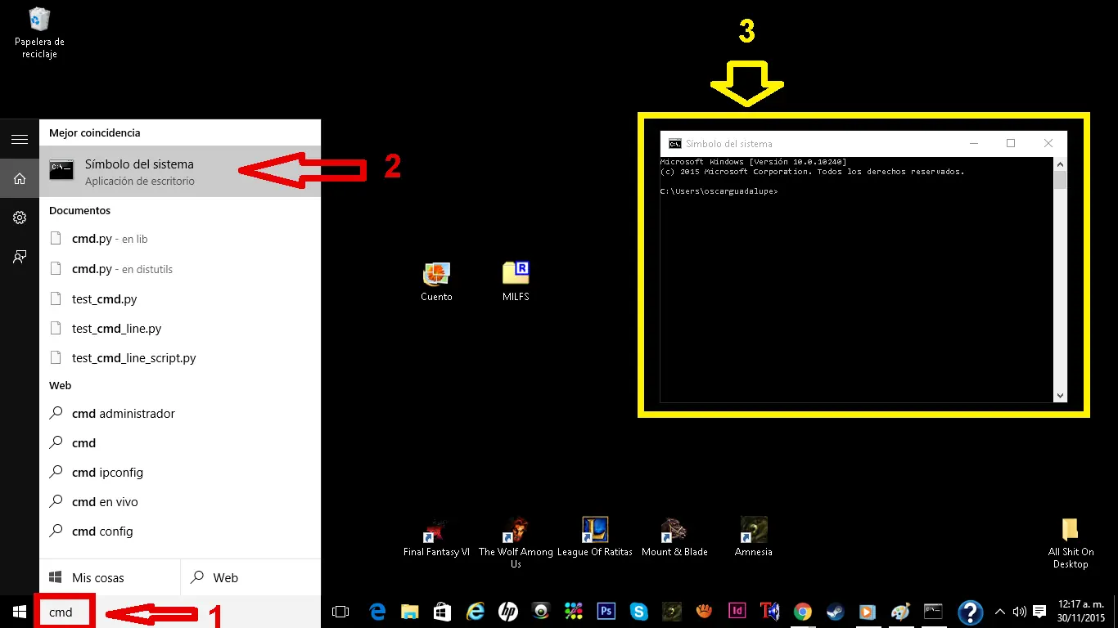The width and height of the screenshot is (1118, 628).
Task: Select the Amnesia desktop shortcut
Action: click(x=754, y=537)
